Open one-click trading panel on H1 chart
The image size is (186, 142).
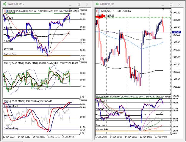pos(98,11)
